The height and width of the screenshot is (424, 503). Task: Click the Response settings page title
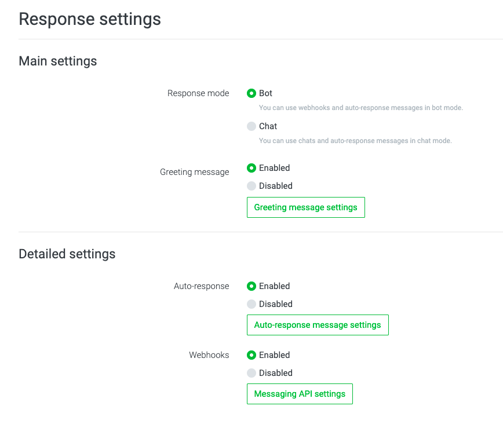coord(90,19)
